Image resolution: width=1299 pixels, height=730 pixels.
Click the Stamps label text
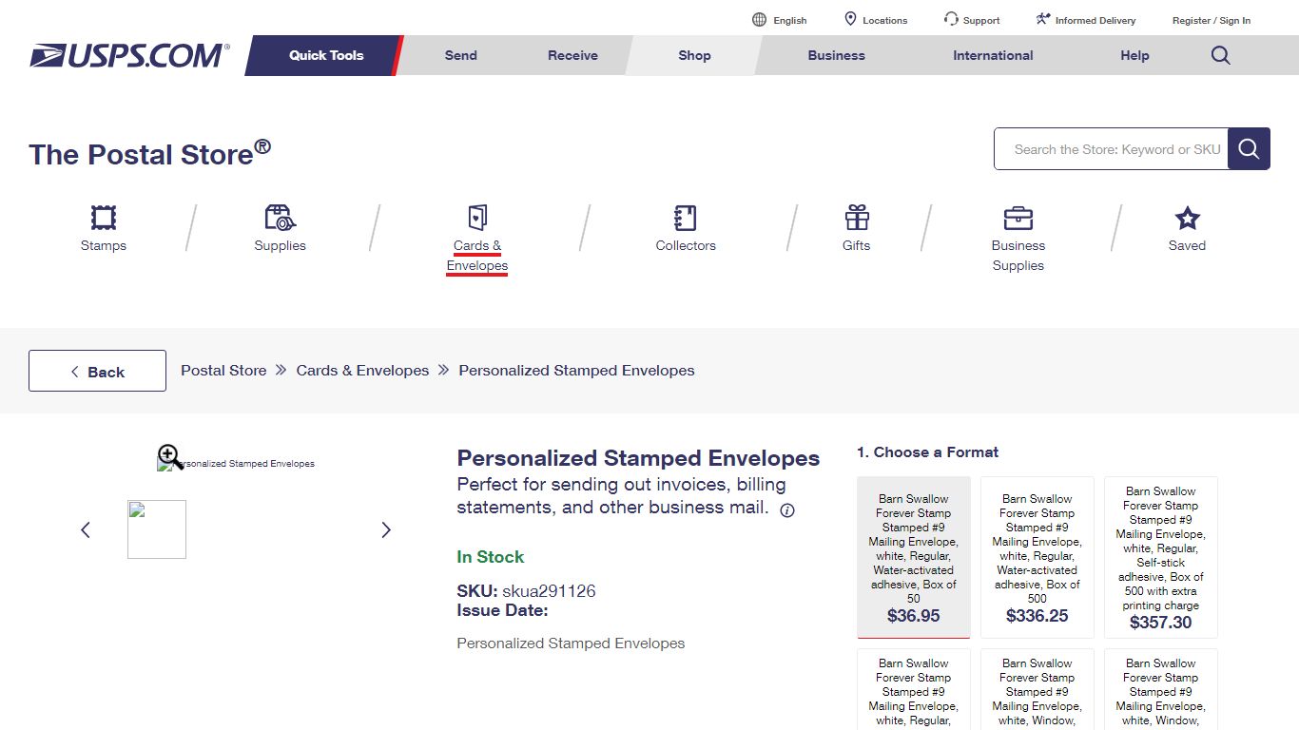pos(104,245)
